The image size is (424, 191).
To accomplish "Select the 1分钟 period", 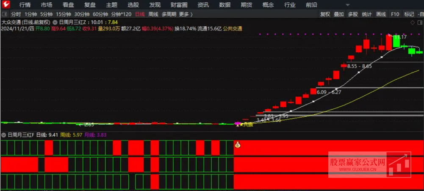I will (x=30, y=14).
